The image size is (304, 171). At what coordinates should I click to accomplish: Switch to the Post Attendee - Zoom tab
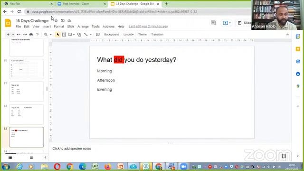click(81, 4)
